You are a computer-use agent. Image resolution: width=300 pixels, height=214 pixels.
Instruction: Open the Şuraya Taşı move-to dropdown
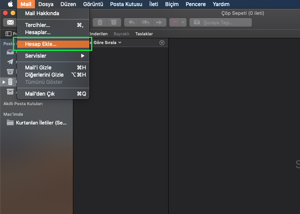[x=220, y=22]
